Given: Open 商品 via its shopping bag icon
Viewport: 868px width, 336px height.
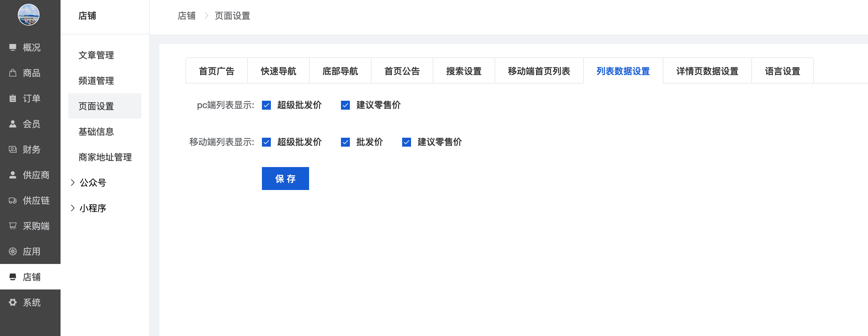Looking at the screenshot, I should [13, 73].
